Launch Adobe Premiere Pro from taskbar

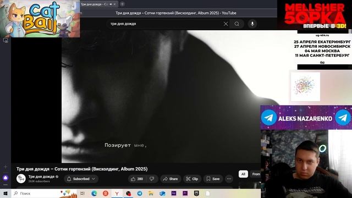185,193
